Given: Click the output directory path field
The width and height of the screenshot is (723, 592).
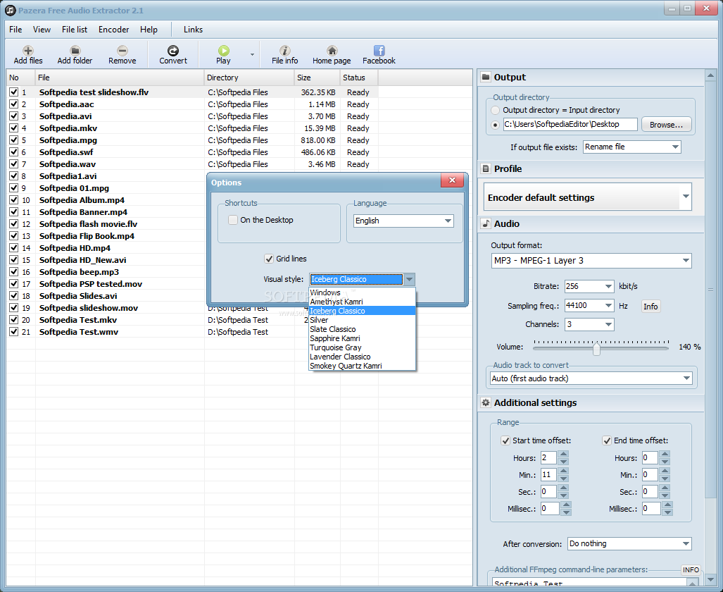Looking at the screenshot, I should pyautogui.click(x=570, y=124).
